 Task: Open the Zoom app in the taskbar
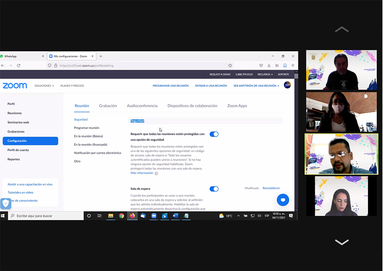[x=154, y=216]
